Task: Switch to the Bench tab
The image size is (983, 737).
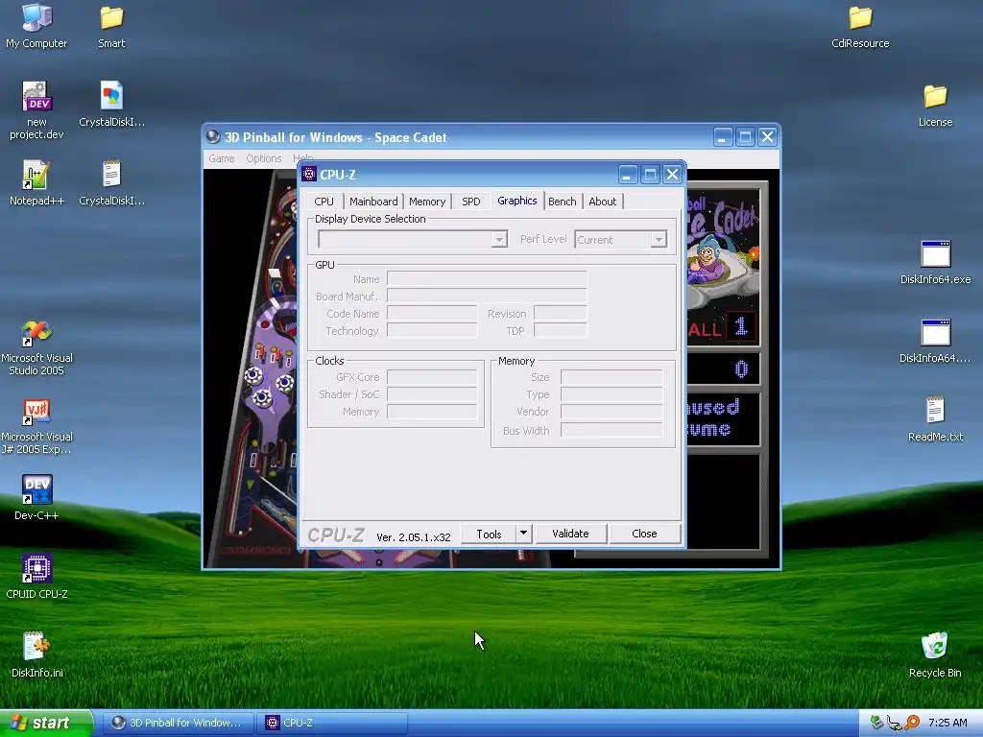Action: (x=563, y=202)
